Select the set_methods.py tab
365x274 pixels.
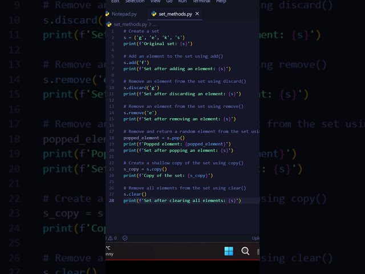175,14
